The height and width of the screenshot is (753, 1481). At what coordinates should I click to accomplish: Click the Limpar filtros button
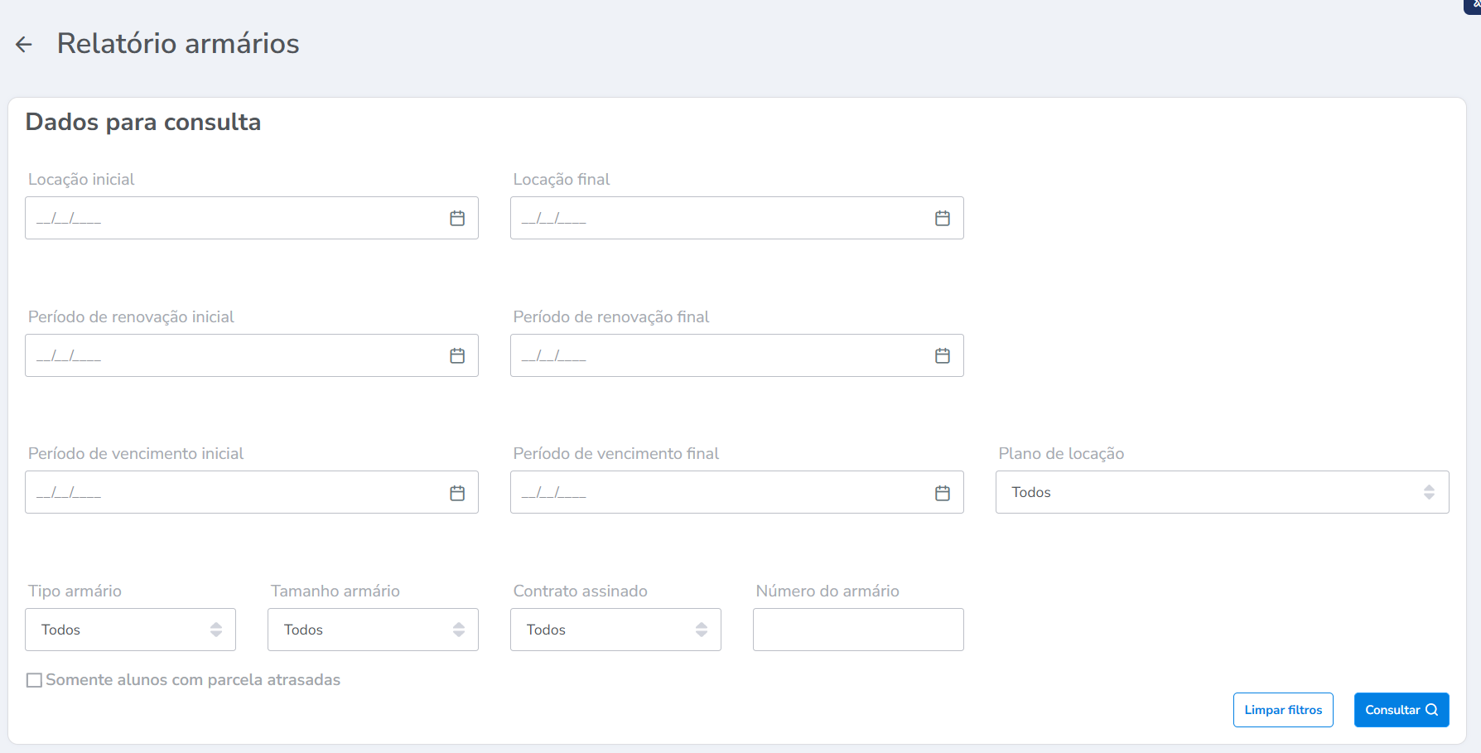coord(1282,710)
